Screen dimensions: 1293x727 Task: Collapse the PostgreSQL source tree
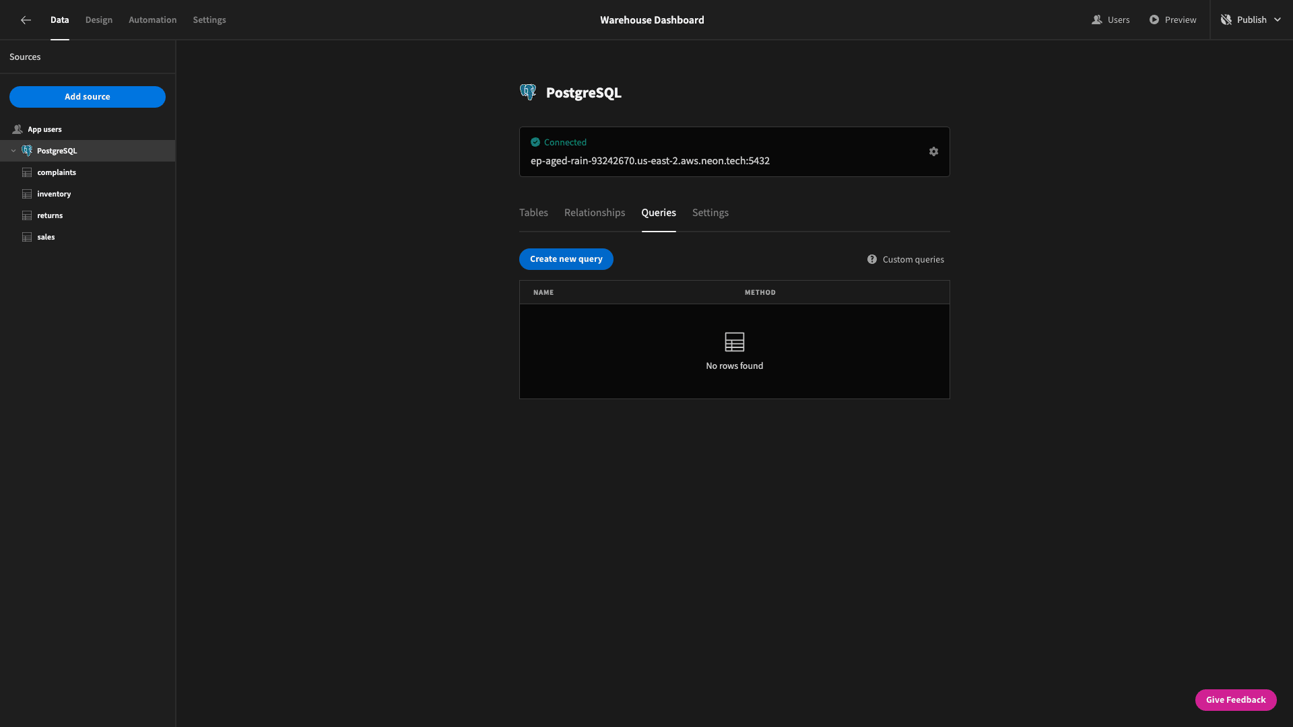click(x=13, y=151)
